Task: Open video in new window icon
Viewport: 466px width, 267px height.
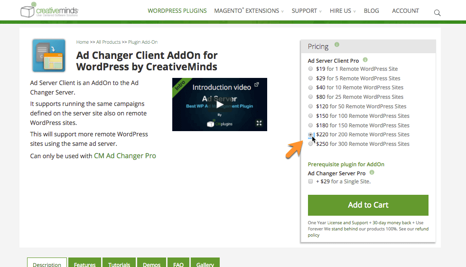Action: click(x=256, y=85)
